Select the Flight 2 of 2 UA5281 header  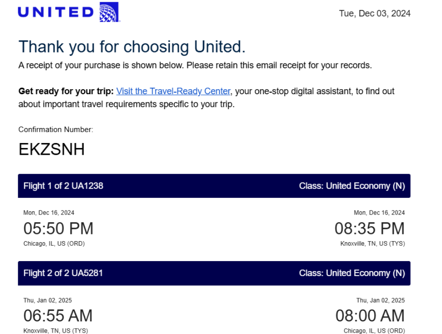[x=63, y=273]
